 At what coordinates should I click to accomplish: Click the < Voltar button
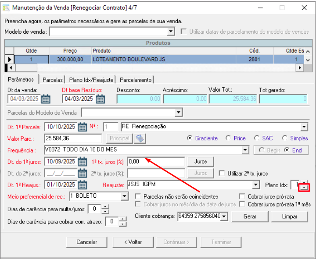[133, 242]
